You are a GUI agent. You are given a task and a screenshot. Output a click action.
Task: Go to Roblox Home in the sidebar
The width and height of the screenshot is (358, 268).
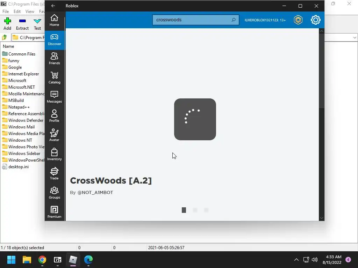point(54,20)
